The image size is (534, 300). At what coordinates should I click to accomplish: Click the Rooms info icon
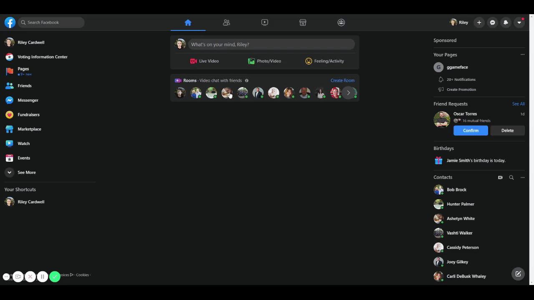click(247, 80)
